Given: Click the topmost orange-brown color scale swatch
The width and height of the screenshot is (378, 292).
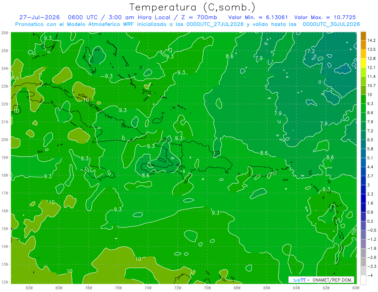Looking at the screenshot, I should (x=363, y=36).
